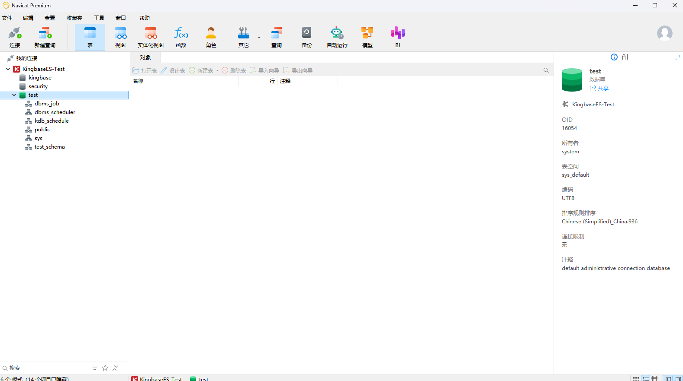Click the 设计表 (Design Table) button
Screen dimensions: 683x381
pos(173,70)
